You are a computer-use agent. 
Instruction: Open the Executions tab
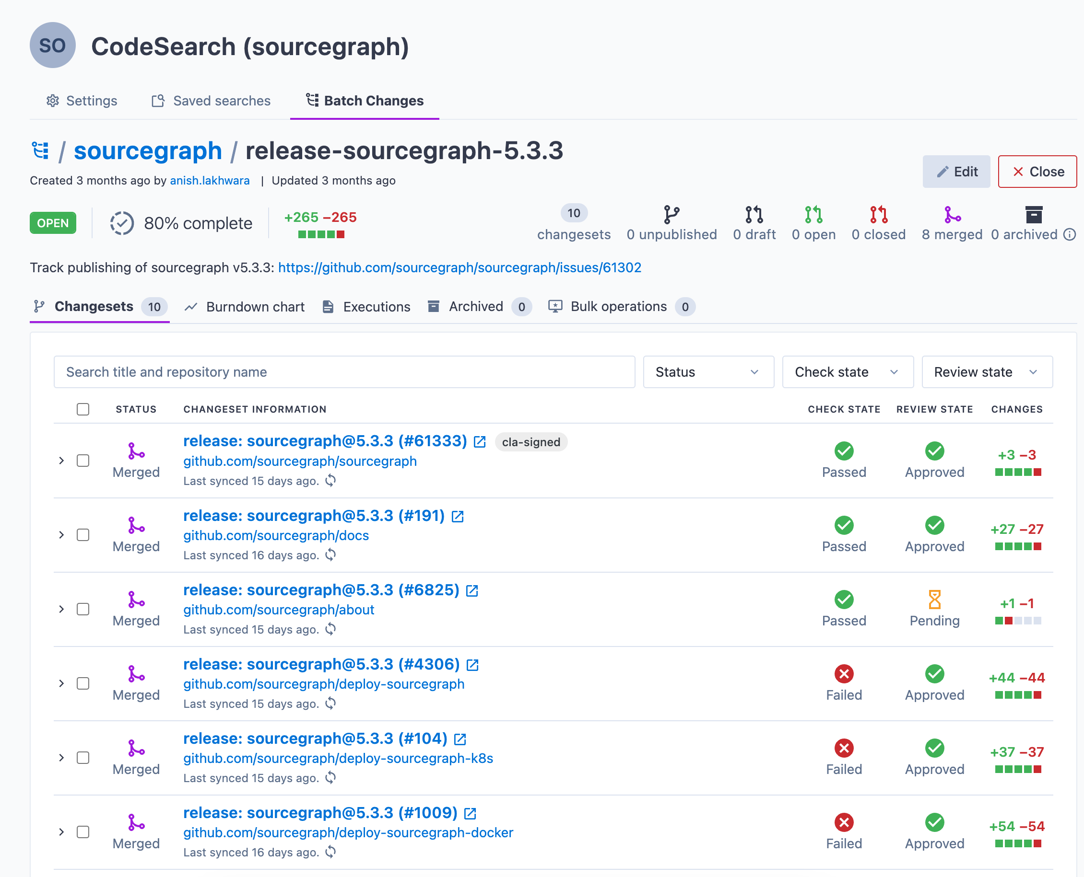pos(366,307)
